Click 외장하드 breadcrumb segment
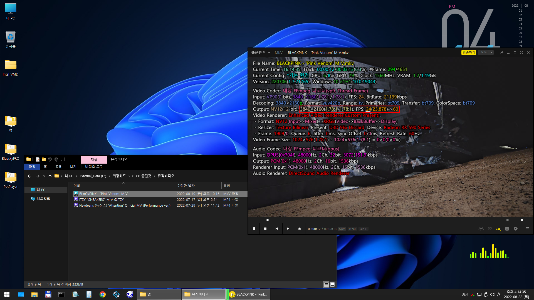Screen dimensions: 534x300 [119, 176]
